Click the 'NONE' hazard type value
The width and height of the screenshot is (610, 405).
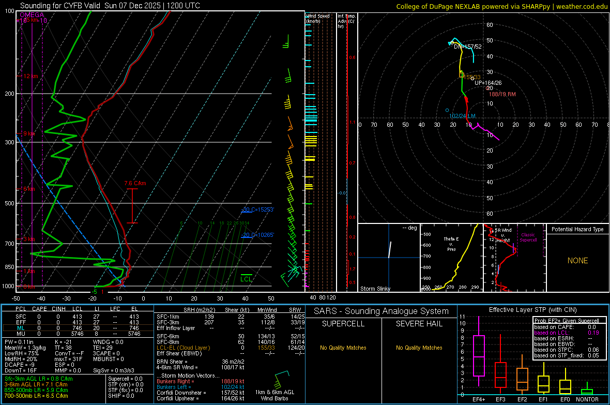tap(577, 261)
